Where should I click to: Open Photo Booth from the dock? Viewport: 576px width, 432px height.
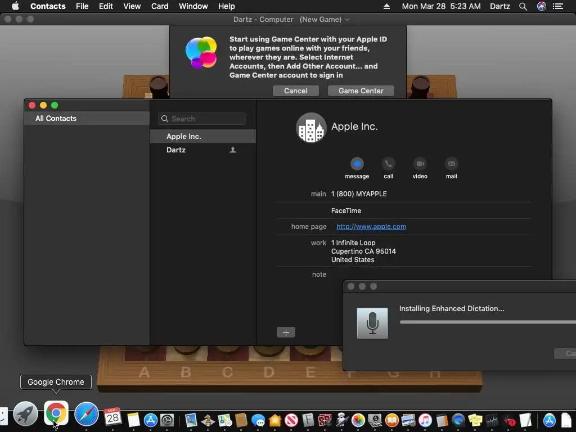click(x=325, y=420)
